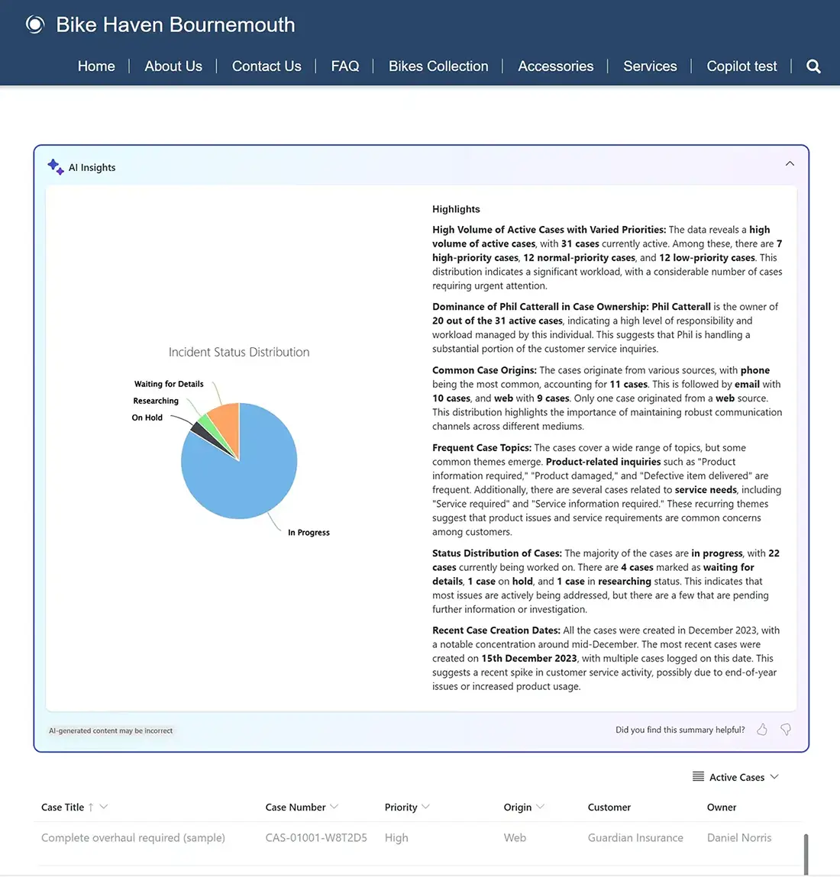Give thumbs down on the summary
840x877 pixels.
pyautogui.click(x=786, y=730)
